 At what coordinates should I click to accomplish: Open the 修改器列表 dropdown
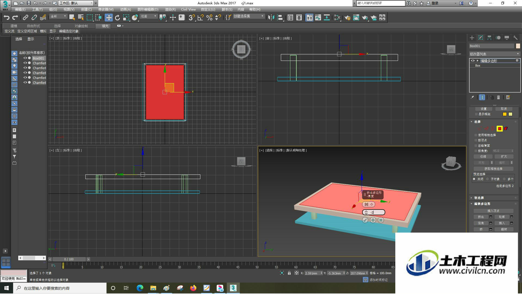(494, 54)
